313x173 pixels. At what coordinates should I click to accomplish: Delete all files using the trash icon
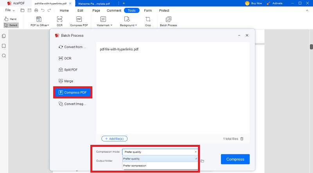click(x=242, y=139)
